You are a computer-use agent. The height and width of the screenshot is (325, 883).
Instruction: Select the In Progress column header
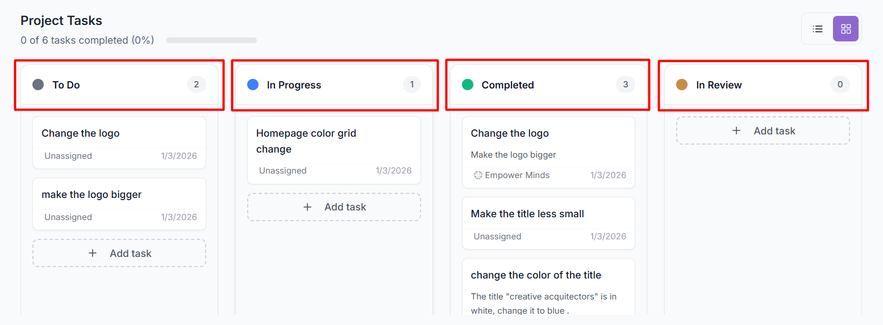pos(334,85)
